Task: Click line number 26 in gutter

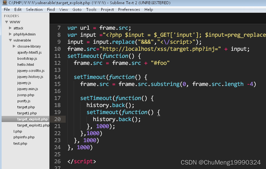Action: (x=57, y=161)
